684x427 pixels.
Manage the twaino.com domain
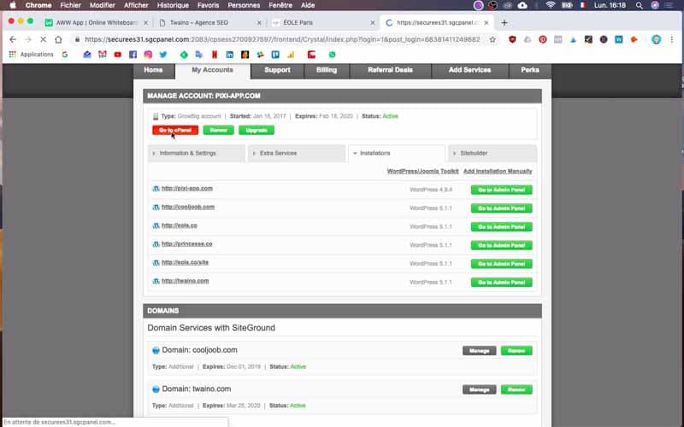point(480,389)
